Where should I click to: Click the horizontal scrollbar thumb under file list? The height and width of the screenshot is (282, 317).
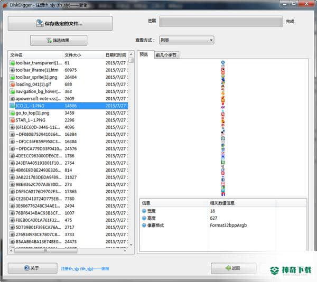[x=46, y=251]
